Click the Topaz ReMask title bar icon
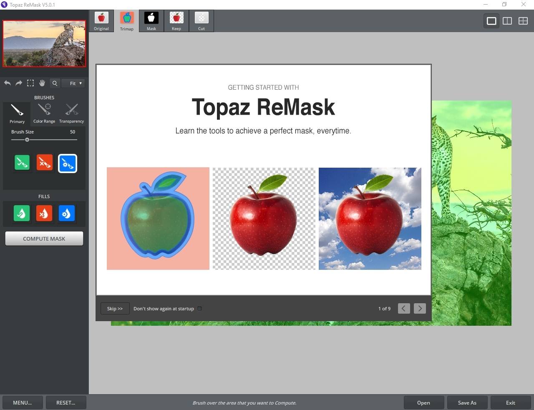The image size is (534, 410). pyautogui.click(x=4, y=5)
